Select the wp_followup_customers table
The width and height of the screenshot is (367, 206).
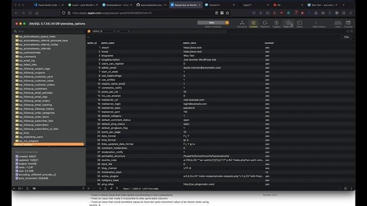(x=33, y=89)
